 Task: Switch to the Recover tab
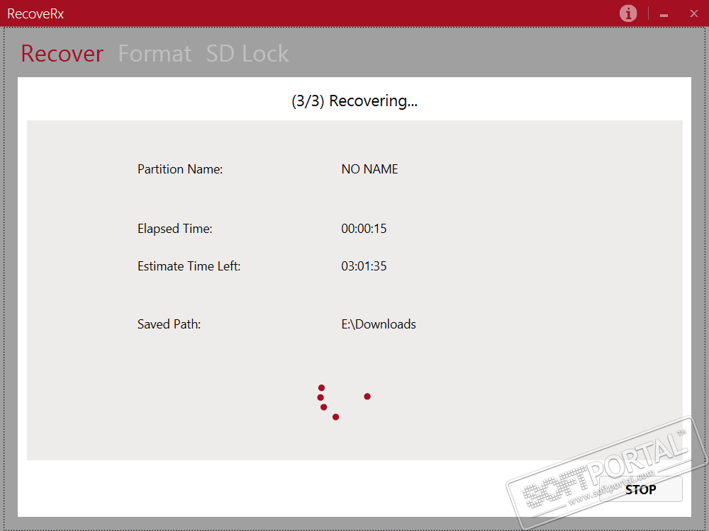[x=62, y=54]
